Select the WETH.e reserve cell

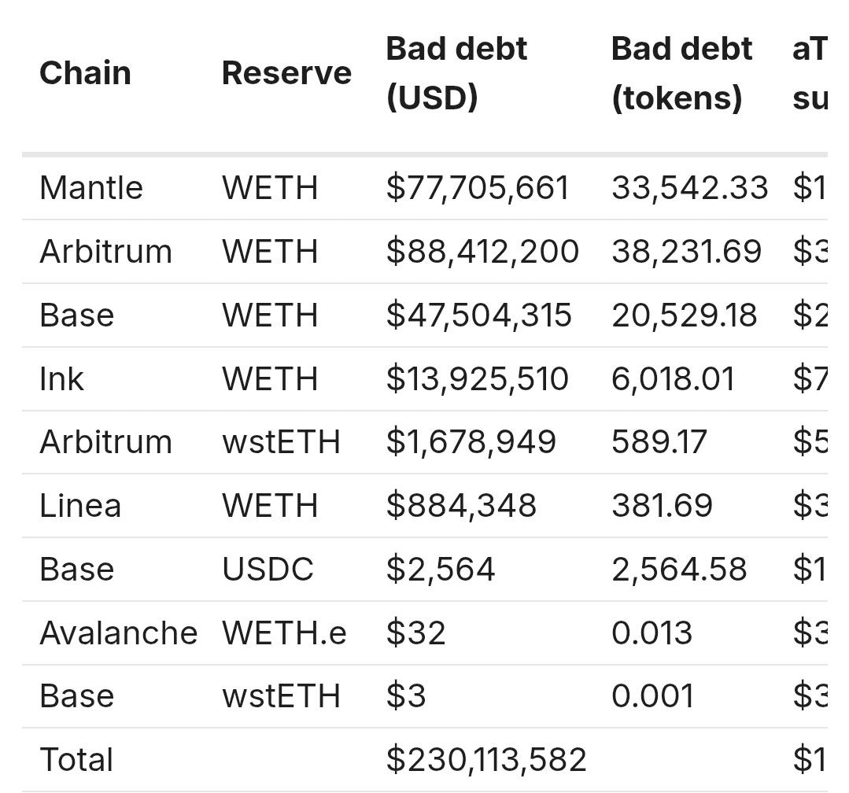click(x=284, y=633)
